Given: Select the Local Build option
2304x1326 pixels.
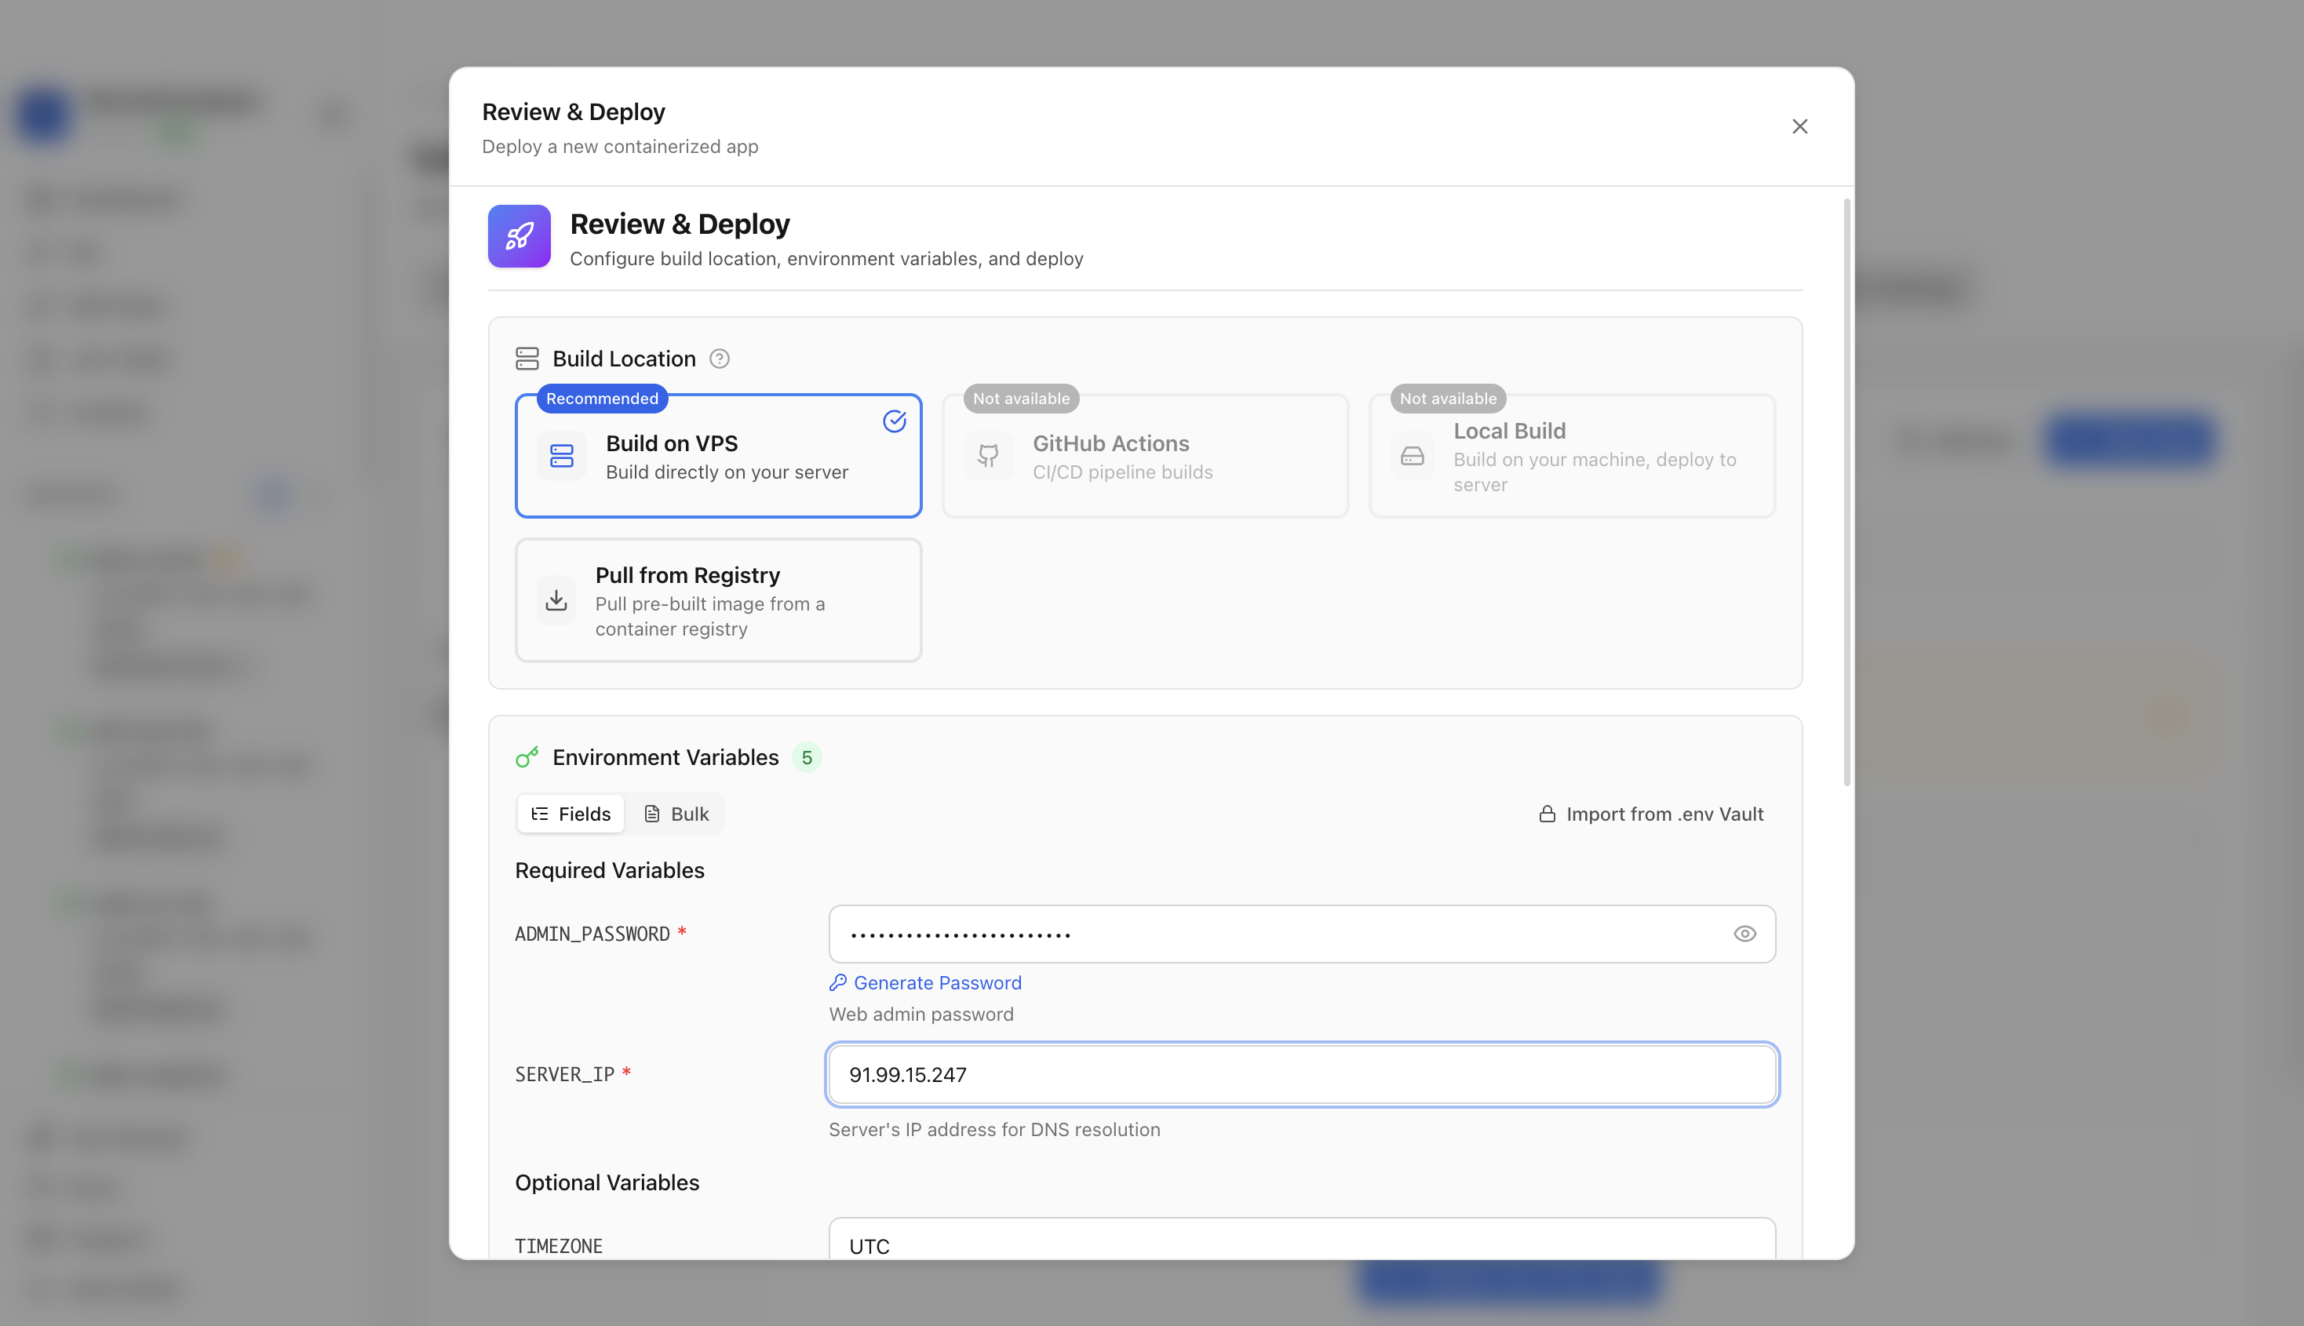Looking at the screenshot, I should point(1572,457).
